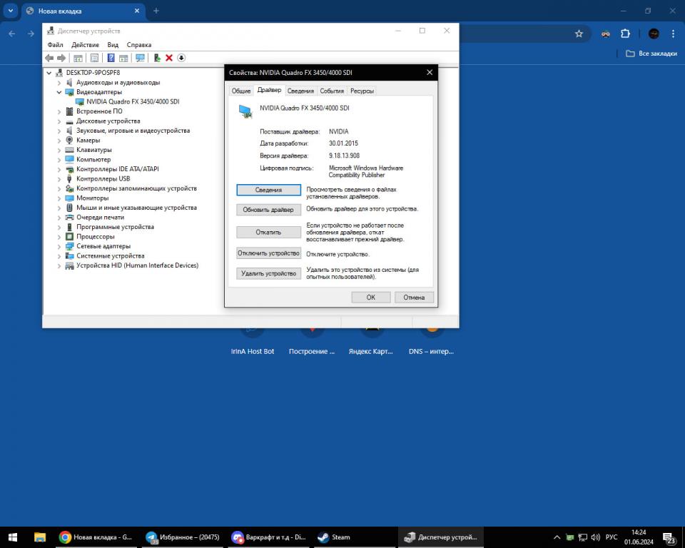Open a new Chrome tab with plus button

coord(156,11)
